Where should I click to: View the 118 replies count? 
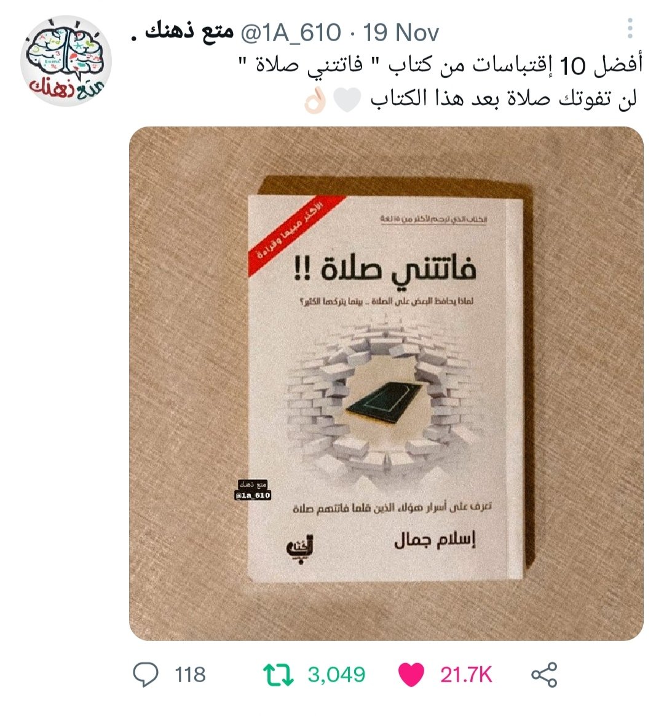(x=191, y=675)
